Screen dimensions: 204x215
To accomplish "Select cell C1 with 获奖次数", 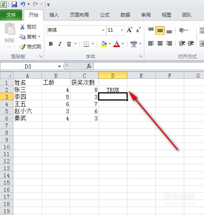I will [x=84, y=82].
